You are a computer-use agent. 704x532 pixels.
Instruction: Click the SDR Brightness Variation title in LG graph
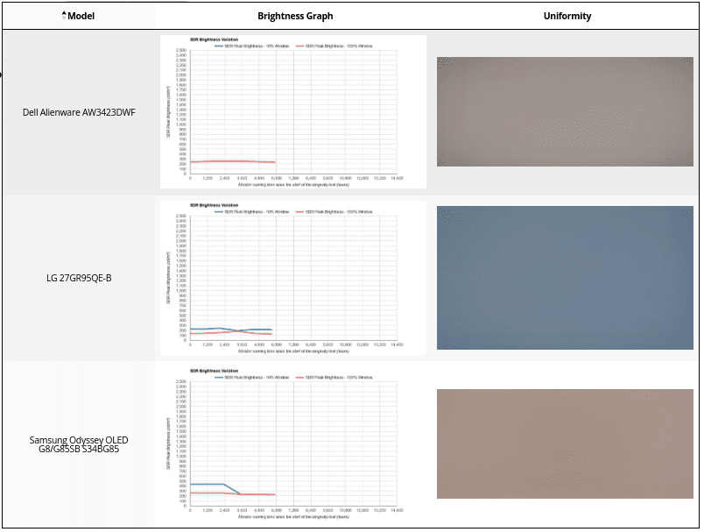[x=215, y=205]
